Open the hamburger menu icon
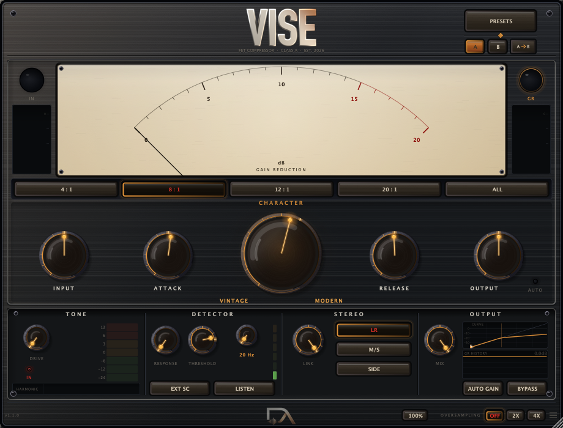 click(x=553, y=415)
